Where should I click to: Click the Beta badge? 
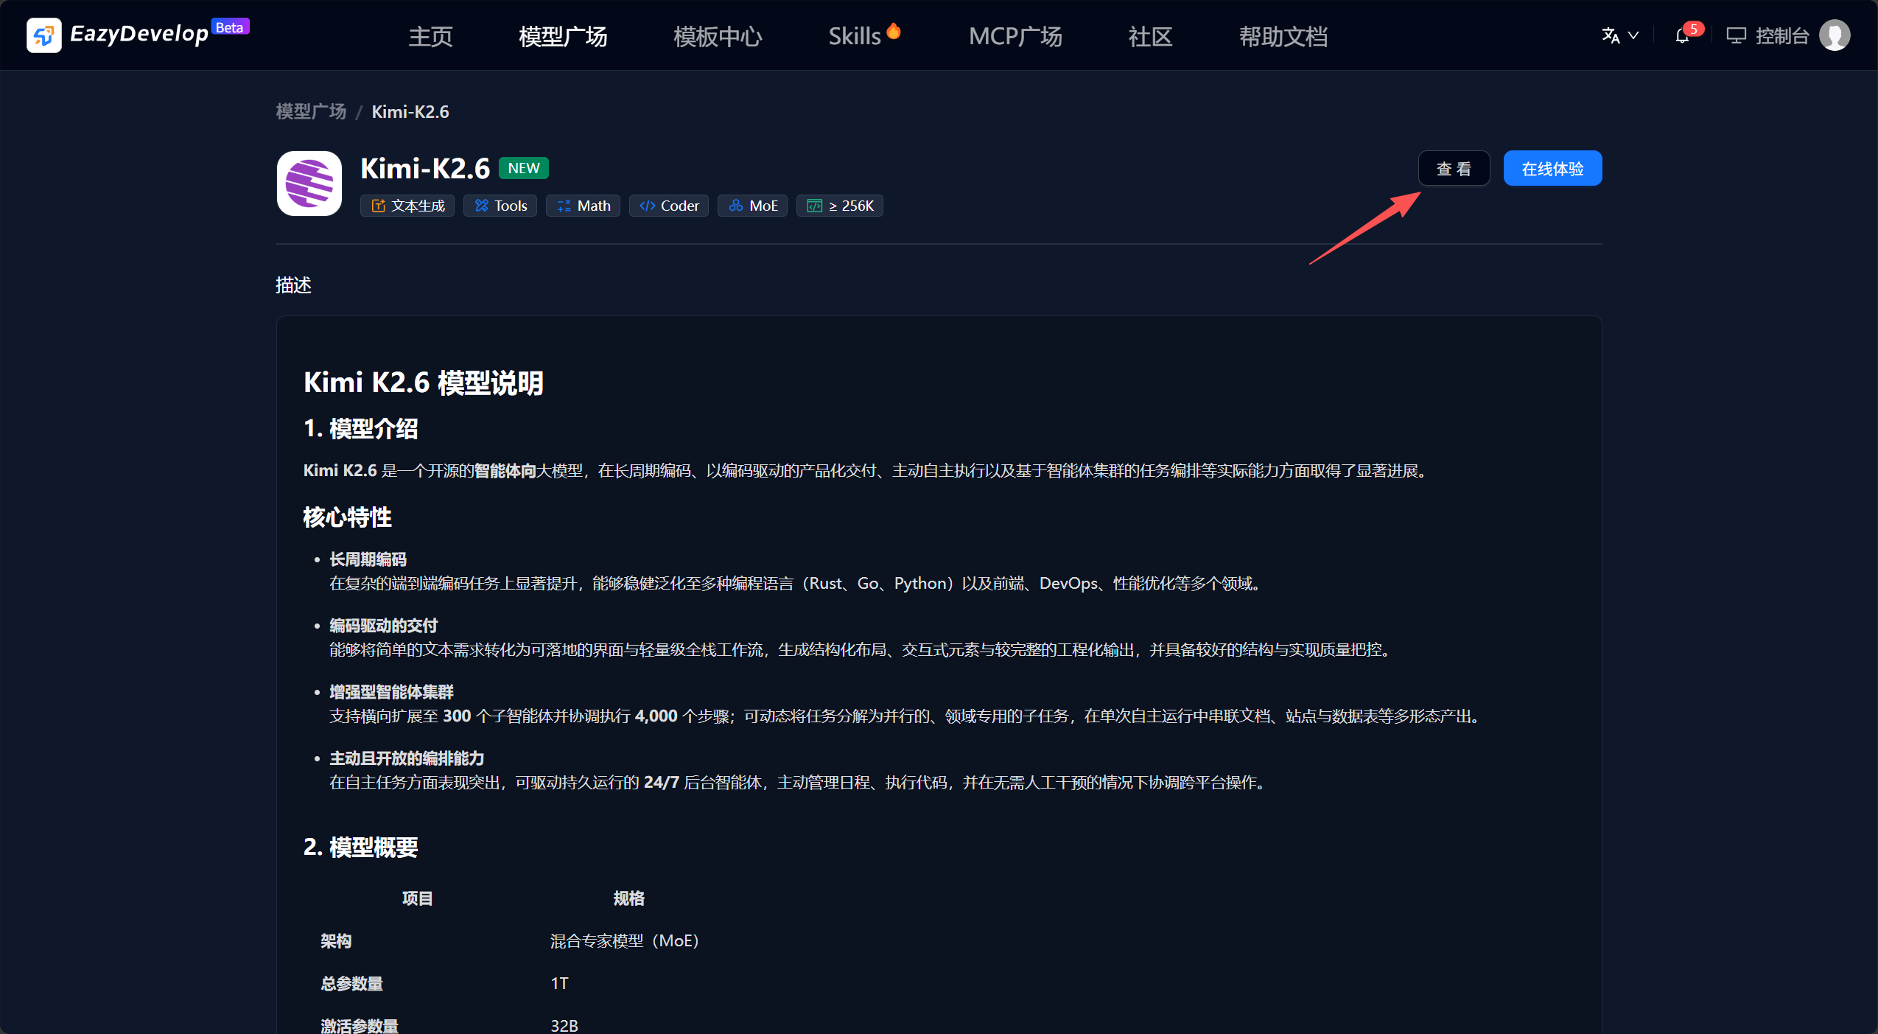pos(230,27)
